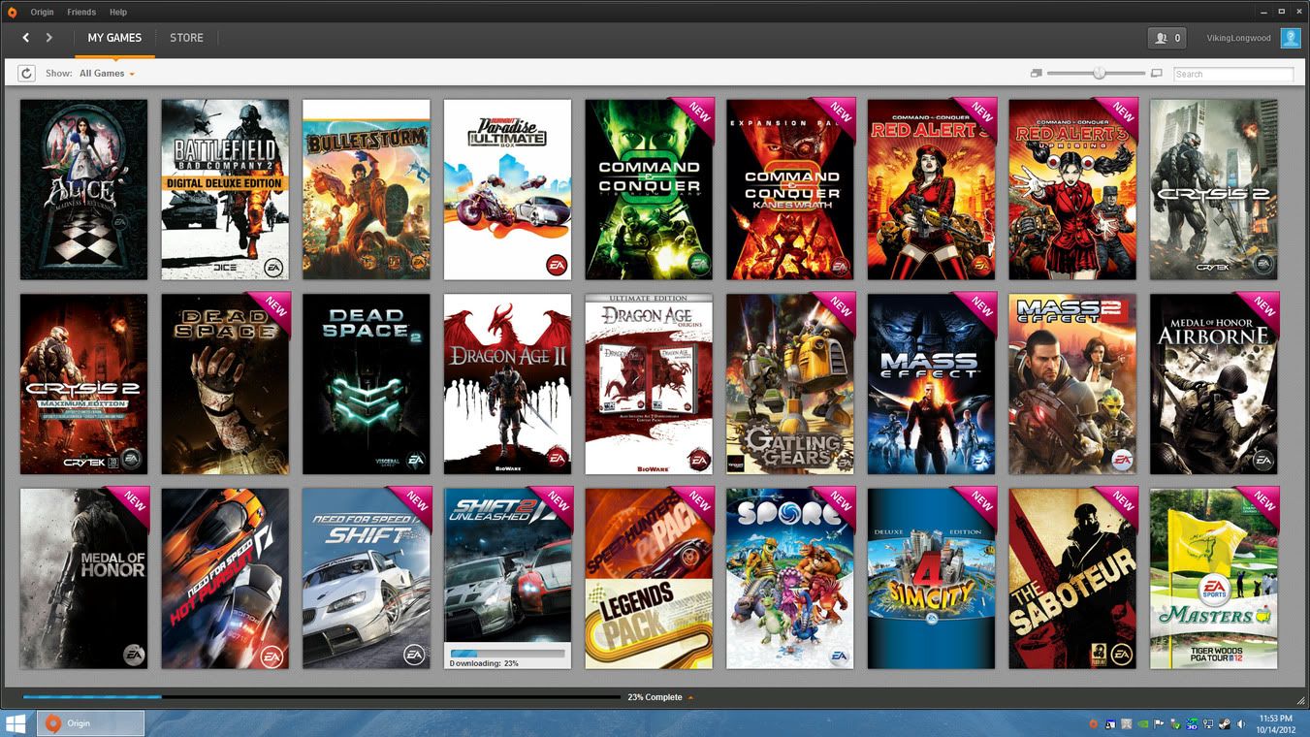Select the Shift 2 Unleashed downloading tile
The height and width of the screenshot is (737, 1310).
pos(507,578)
